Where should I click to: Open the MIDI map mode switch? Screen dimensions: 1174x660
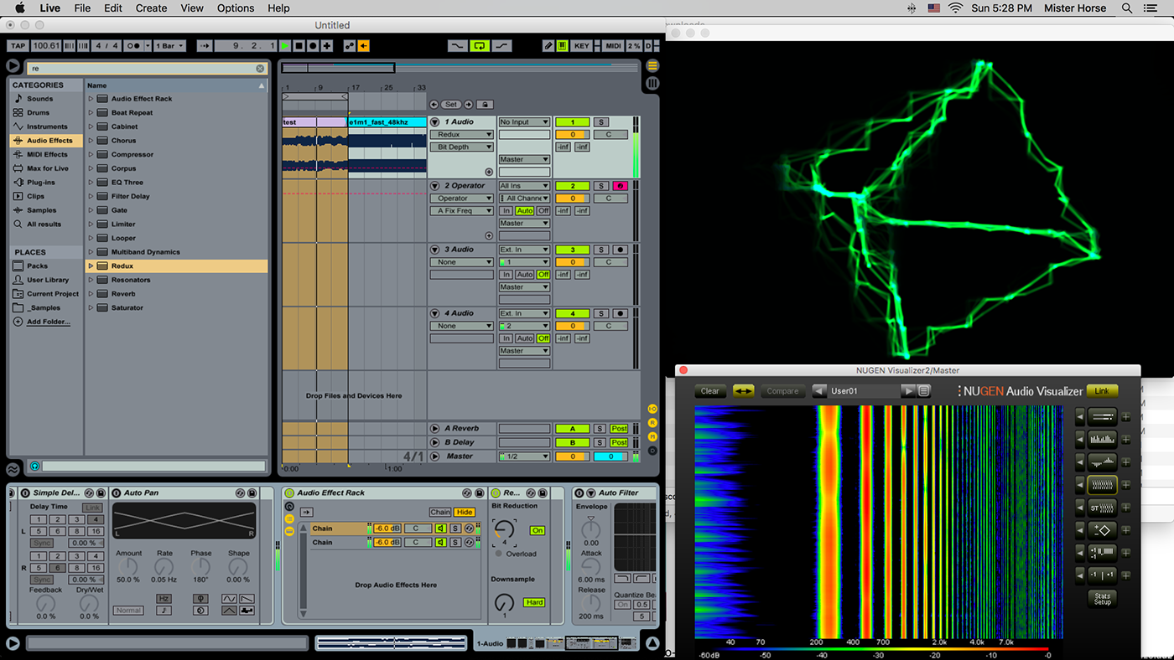pyautogui.click(x=613, y=46)
